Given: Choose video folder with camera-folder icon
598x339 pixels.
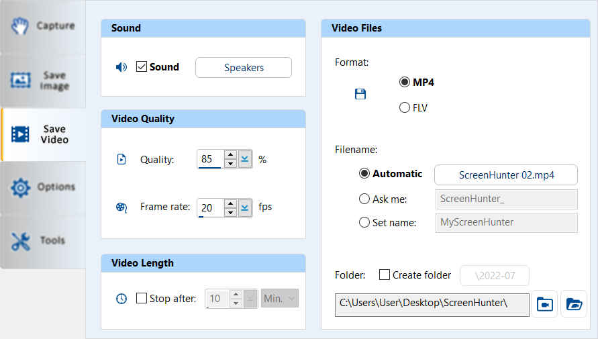Looking at the screenshot, I should pyautogui.click(x=544, y=304).
